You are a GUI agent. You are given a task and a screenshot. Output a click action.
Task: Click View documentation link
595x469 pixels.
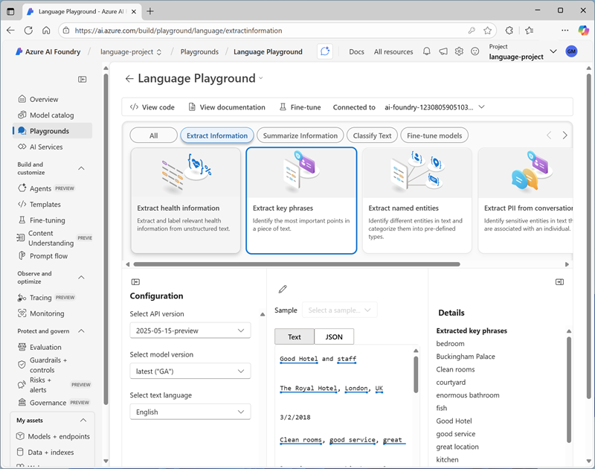point(227,107)
